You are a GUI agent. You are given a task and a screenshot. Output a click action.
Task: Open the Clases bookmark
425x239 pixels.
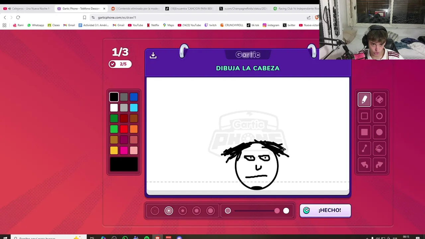(53, 25)
